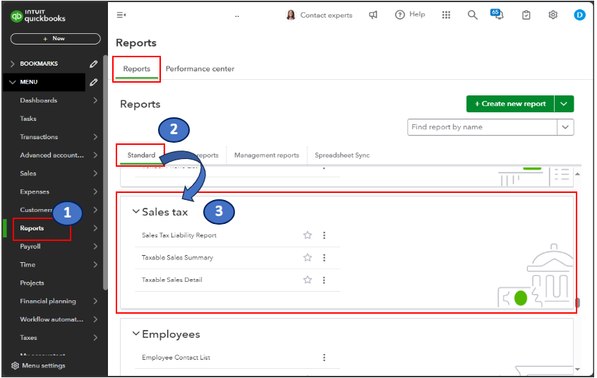Click the search magnifier icon
The image size is (597, 378).
tap(472, 15)
